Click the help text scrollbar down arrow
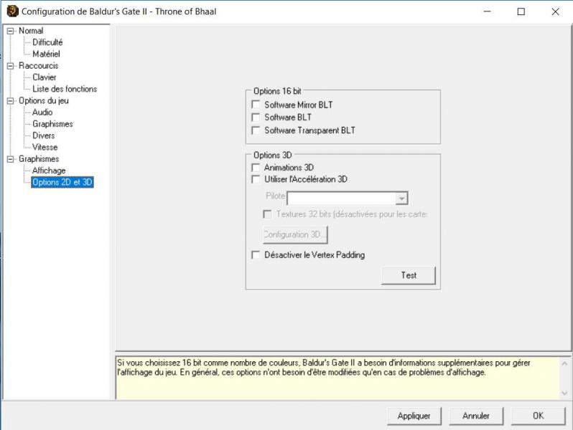This screenshot has height=430, width=573. pyautogui.click(x=564, y=393)
